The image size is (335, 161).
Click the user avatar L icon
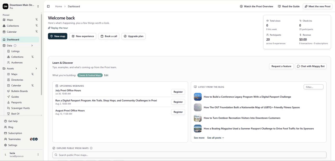click(5, 154)
